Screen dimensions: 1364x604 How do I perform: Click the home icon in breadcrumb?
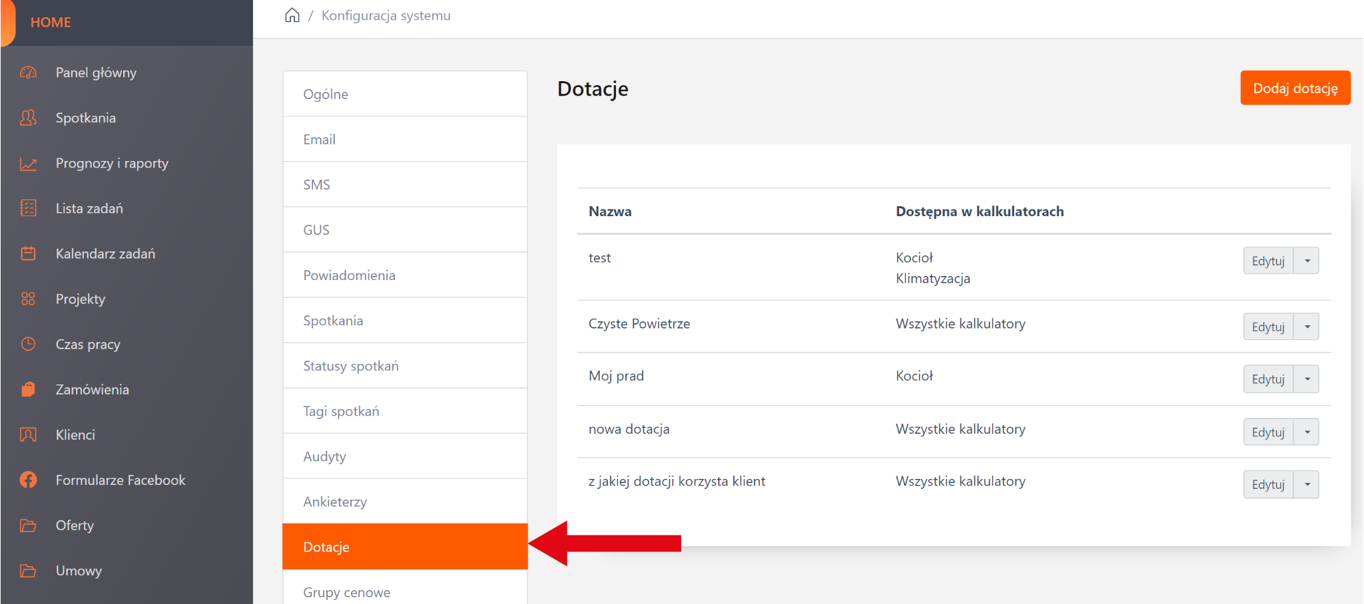click(292, 15)
